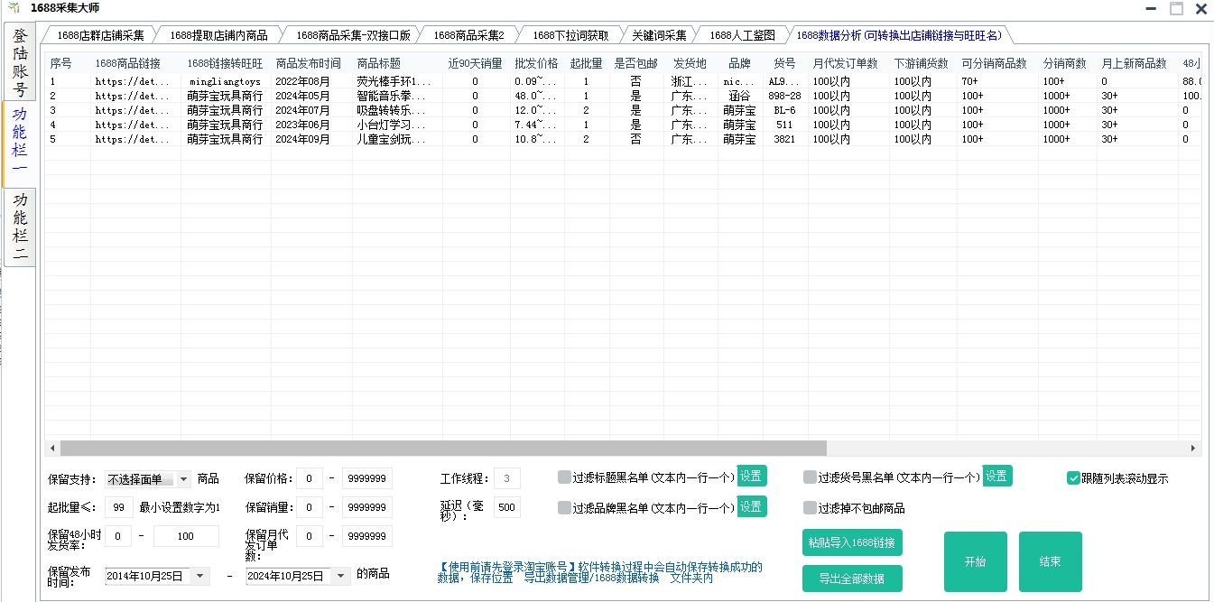Click the 序号 column header

coord(68,64)
